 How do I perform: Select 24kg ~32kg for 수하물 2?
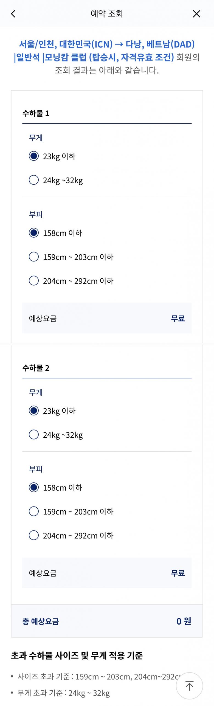tap(34, 435)
